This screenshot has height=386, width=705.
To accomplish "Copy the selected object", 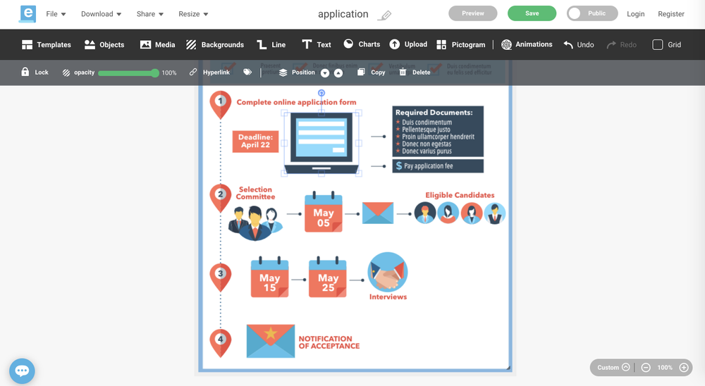I will point(372,72).
